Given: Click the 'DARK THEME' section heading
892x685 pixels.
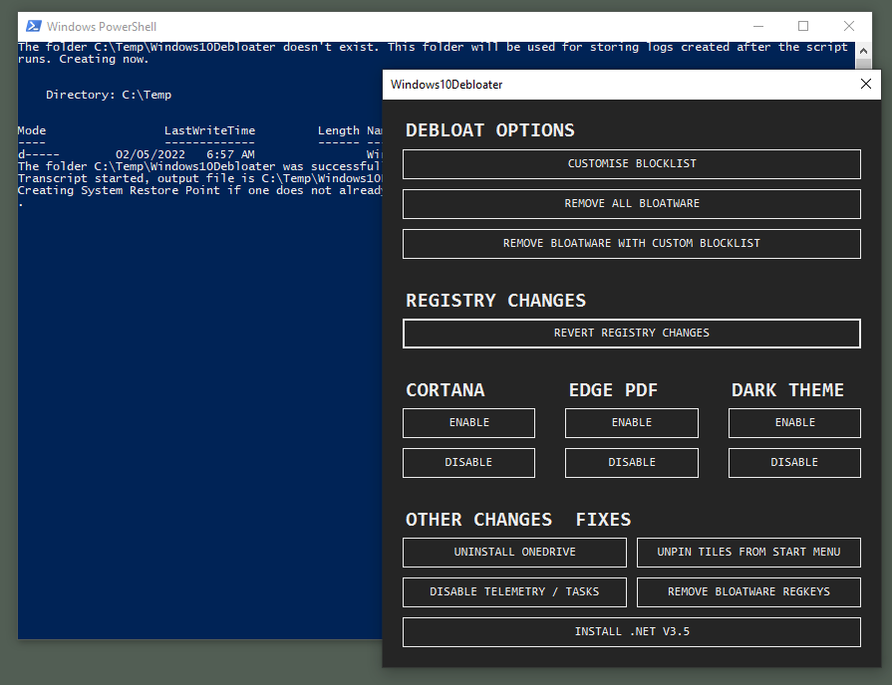Looking at the screenshot, I should click(x=787, y=390).
